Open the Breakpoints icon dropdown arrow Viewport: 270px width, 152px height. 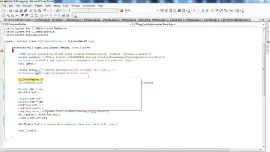click(240, 11)
